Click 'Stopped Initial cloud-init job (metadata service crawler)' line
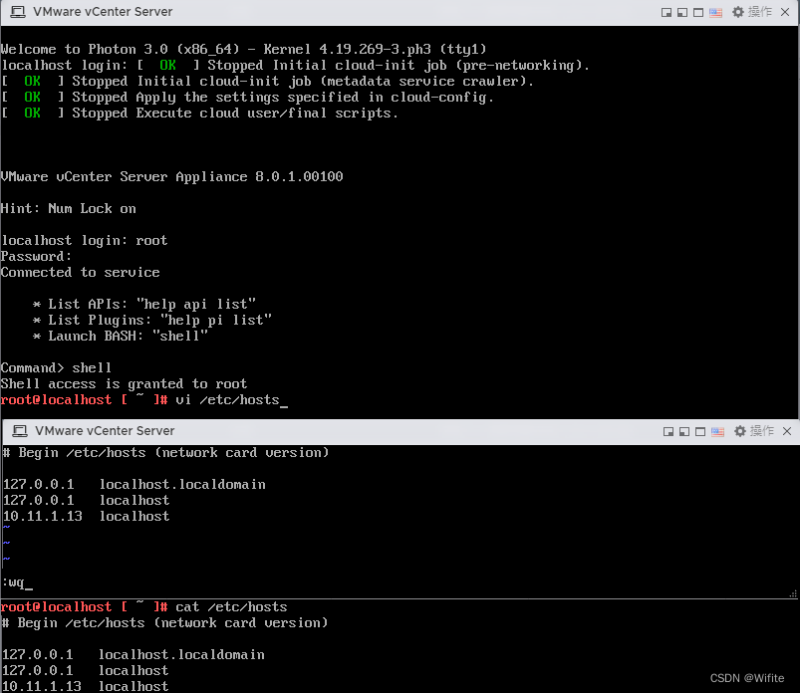The height and width of the screenshot is (693, 800). (267, 82)
